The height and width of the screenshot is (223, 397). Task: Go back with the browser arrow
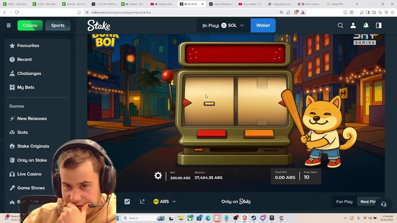point(4,12)
